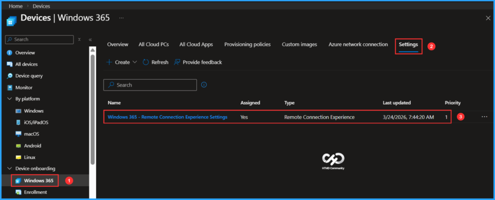495x200 pixels.
Task: Select the Windows platform item
Action: tap(34, 111)
